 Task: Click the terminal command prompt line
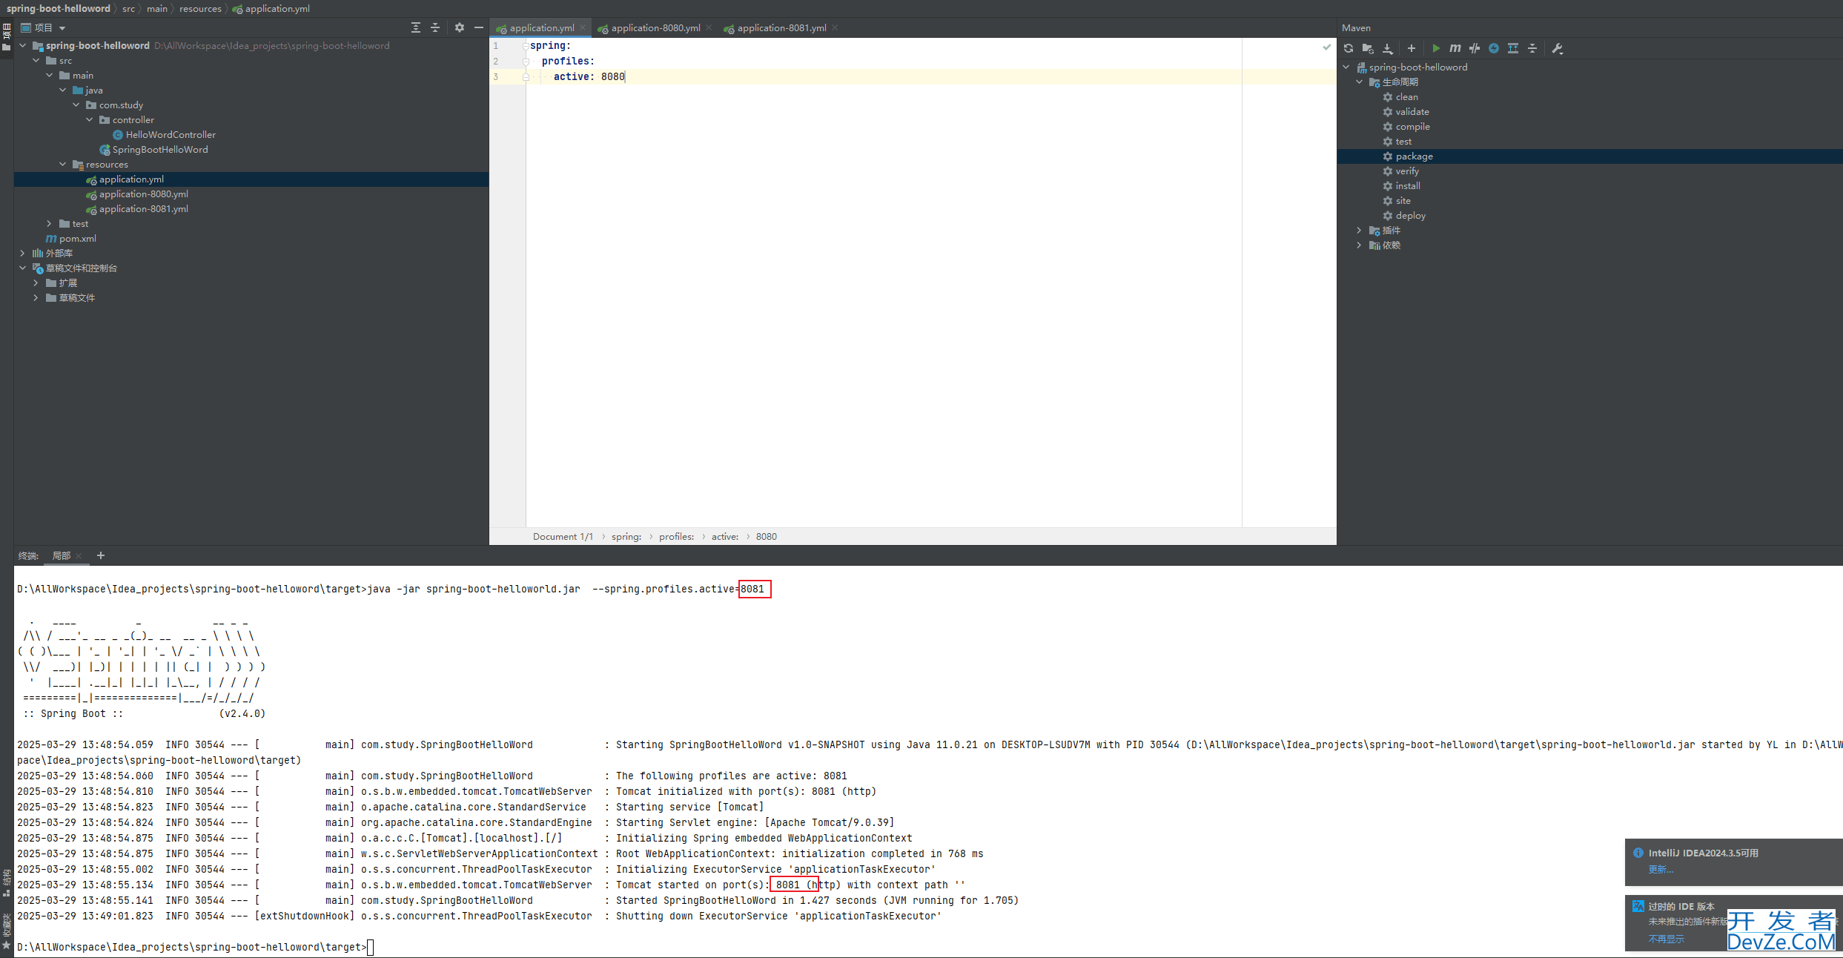tap(195, 947)
